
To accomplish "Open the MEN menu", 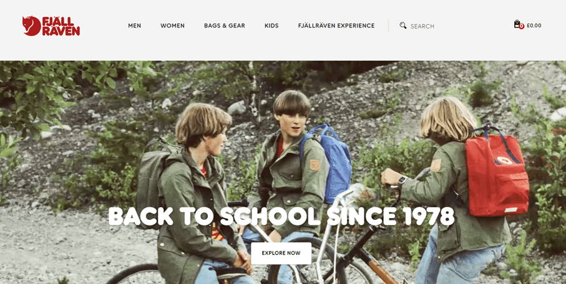I will 135,26.
